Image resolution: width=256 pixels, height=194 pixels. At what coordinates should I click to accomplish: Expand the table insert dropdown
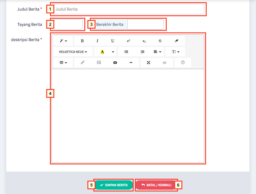click(63, 63)
